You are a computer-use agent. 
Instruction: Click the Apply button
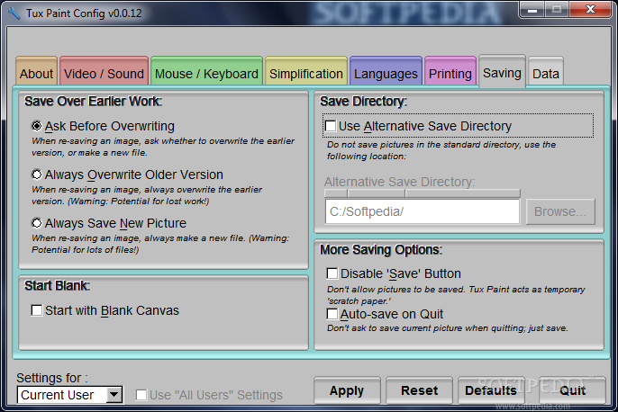(x=347, y=390)
